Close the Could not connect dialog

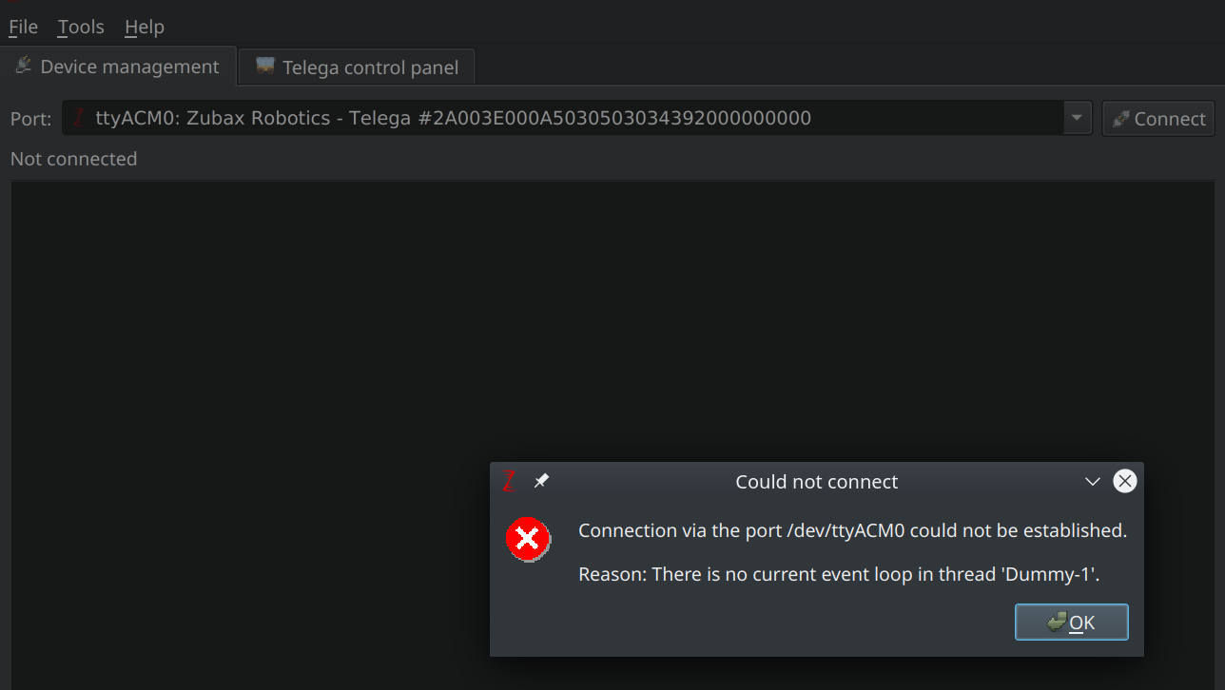point(1125,481)
